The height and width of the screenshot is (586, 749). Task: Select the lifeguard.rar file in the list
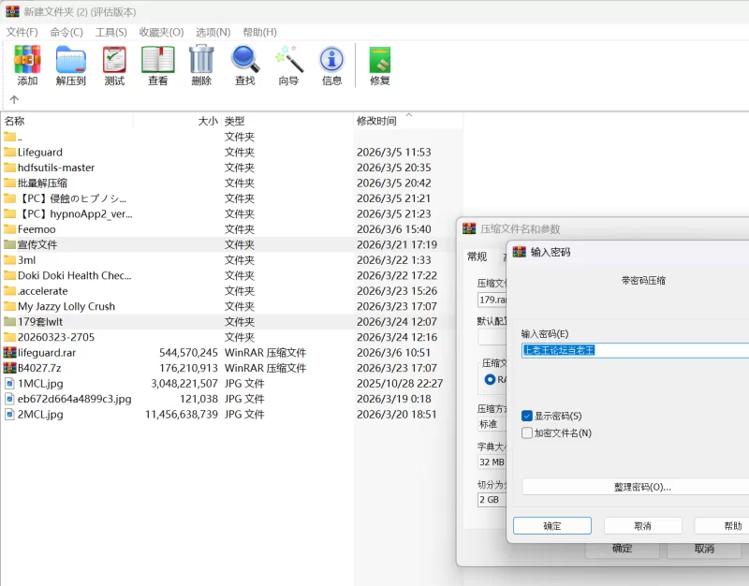click(x=47, y=353)
